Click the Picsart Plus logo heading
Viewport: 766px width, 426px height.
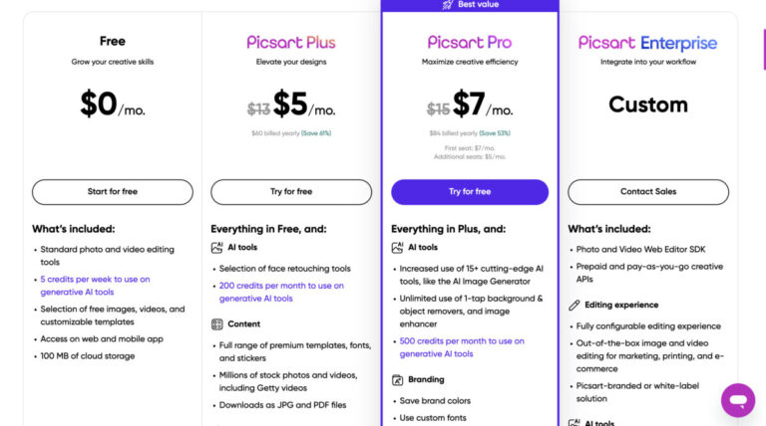click(x=291, y=43)
